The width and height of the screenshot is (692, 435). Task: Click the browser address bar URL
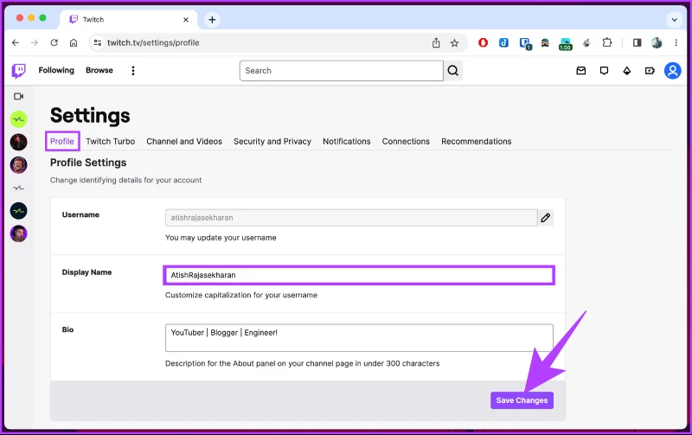point(153,42)
